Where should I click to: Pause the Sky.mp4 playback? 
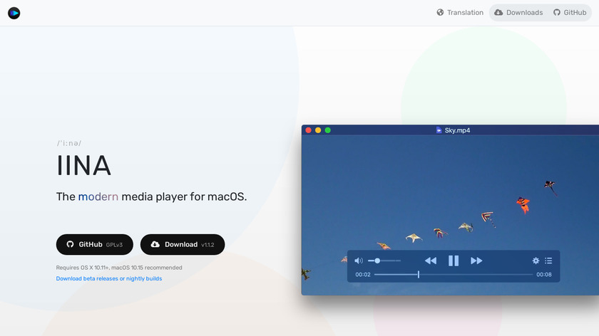click(454, 261)
